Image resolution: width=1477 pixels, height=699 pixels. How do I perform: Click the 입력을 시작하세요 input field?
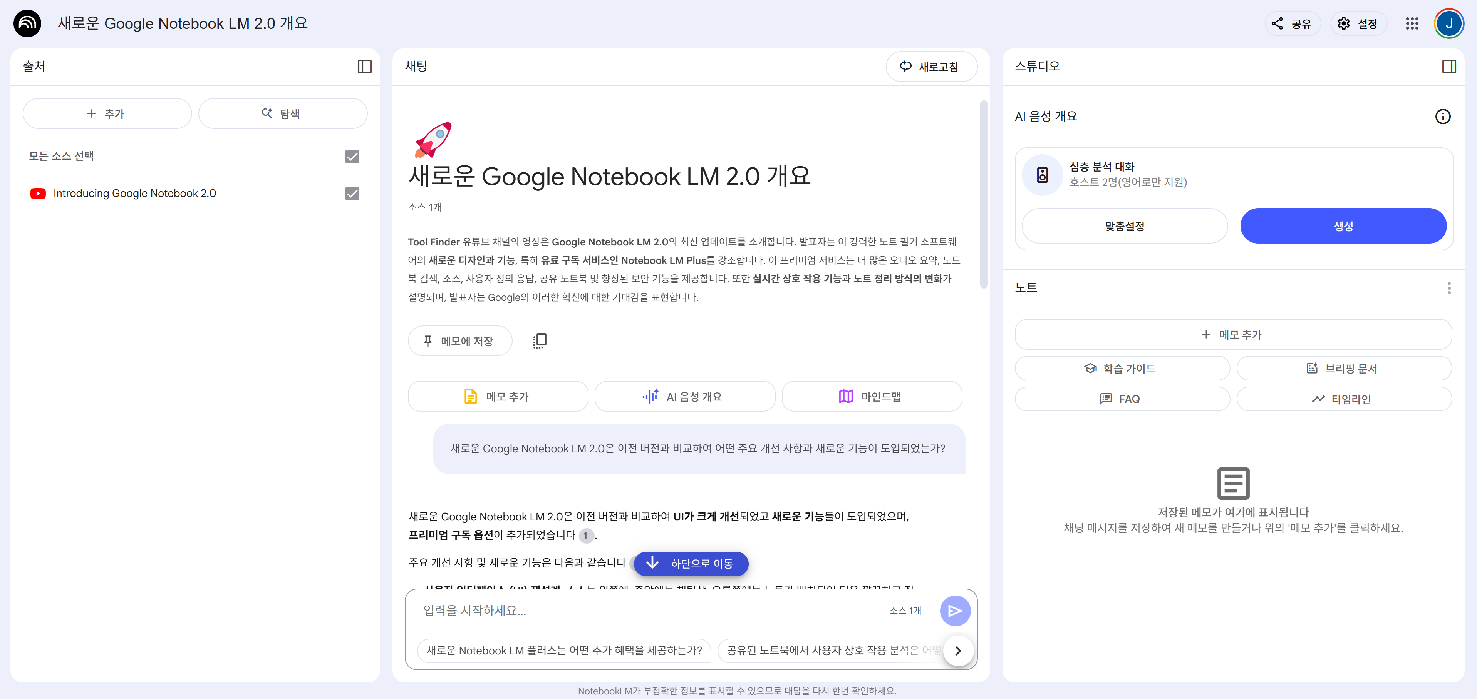648,611
